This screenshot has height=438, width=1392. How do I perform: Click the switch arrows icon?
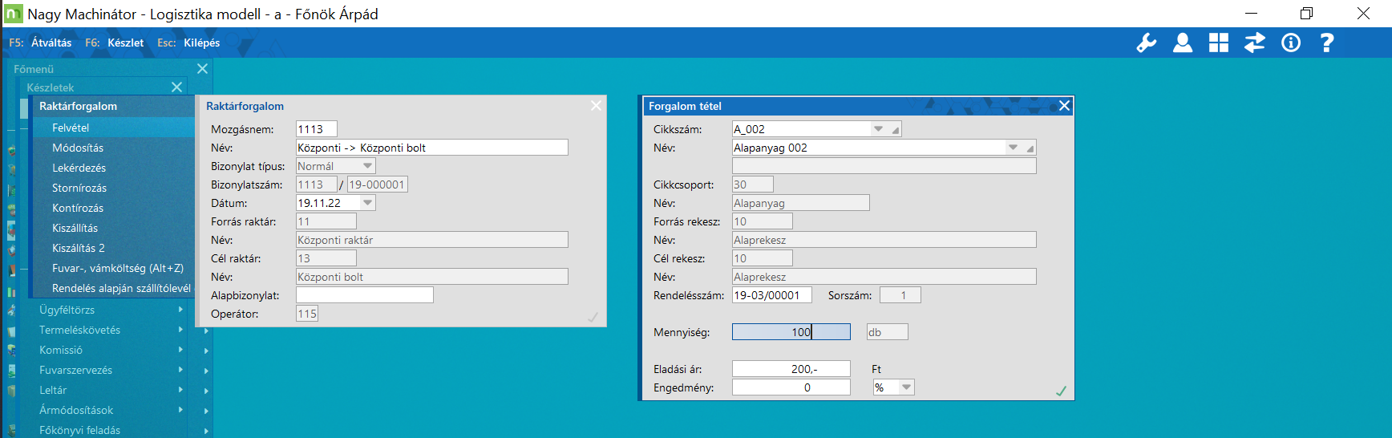(x=1255, y=43)
